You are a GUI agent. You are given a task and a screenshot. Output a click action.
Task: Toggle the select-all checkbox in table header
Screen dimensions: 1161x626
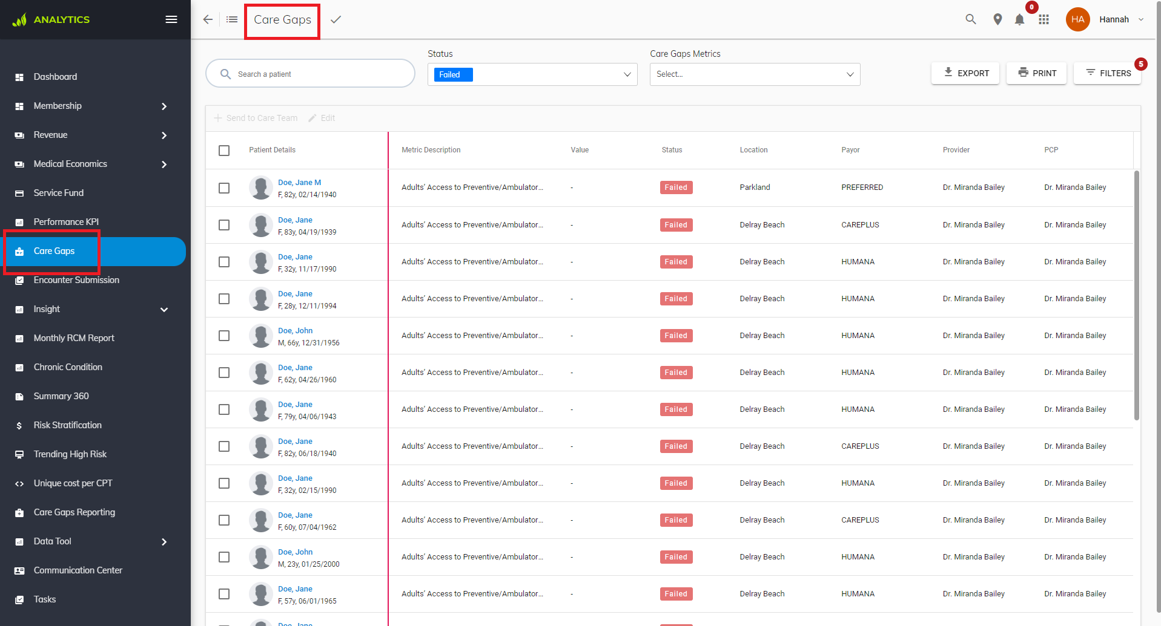(x=224, y=151)
